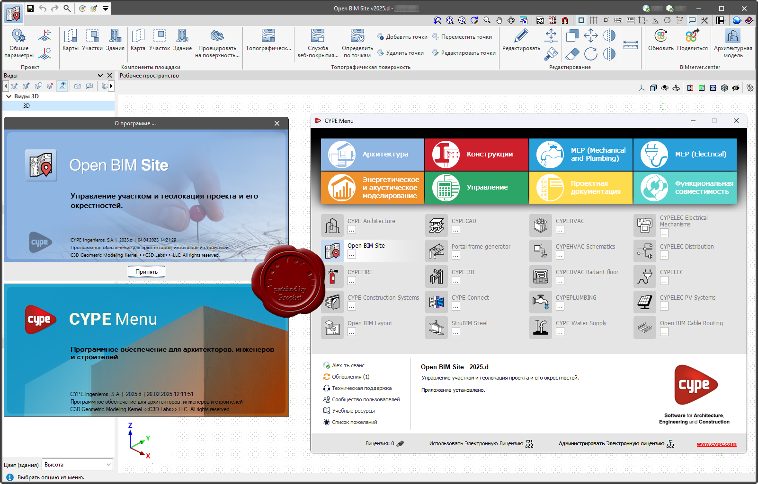
Task: Open options button under CYPEHVAC
Action: click(x=560, y=230)
